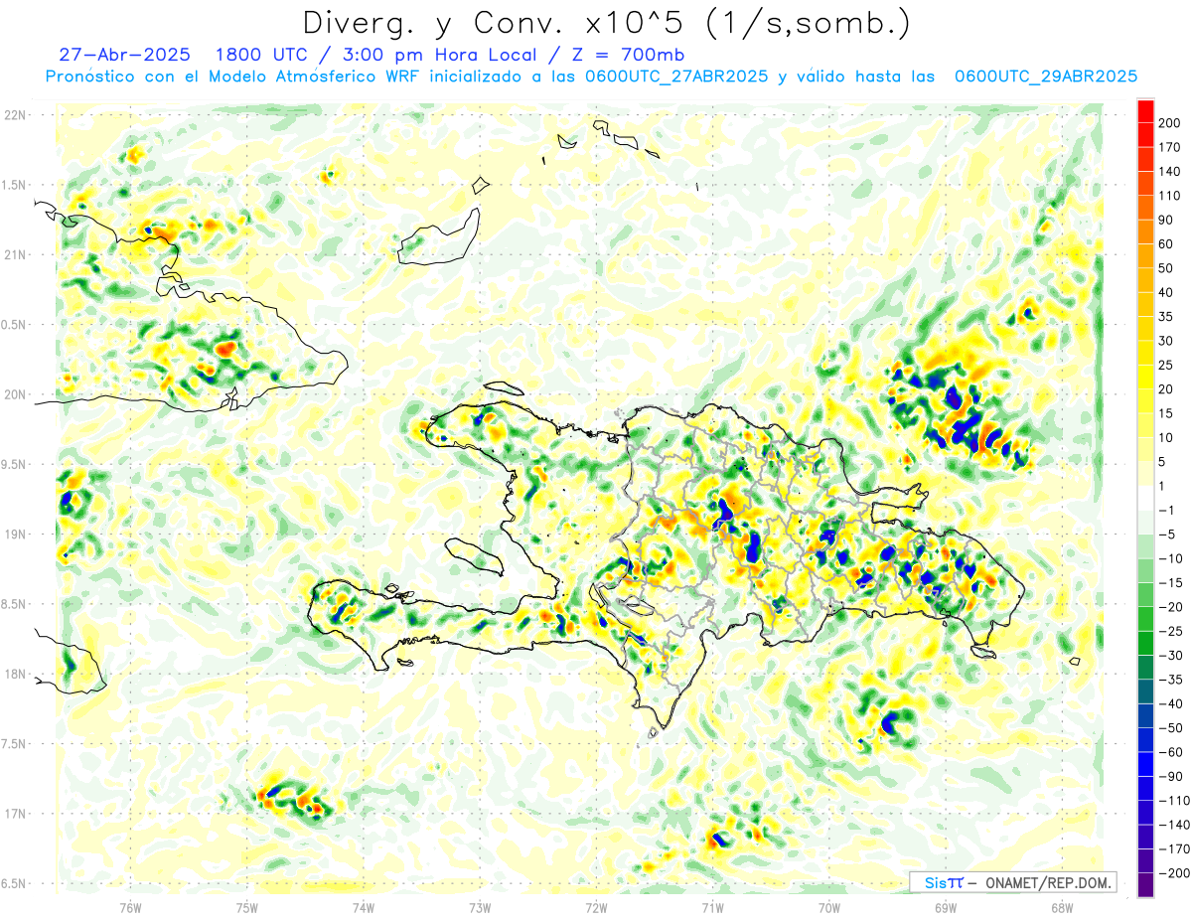Image resolution: width=1192 pixels, height=921 pixels.
Task: Click the "8.5N" latitude label
Action: [15, 604]
